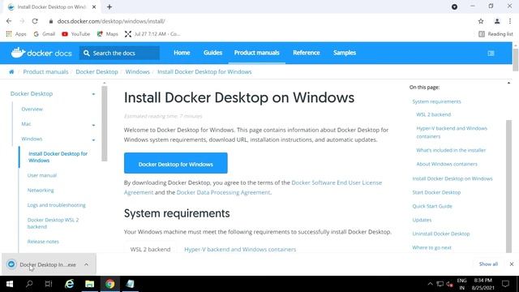This screenshot has height=292, width=519.
Task: Collapse the Docker Desktop sidebar section
Action: [x=93, y=94]
